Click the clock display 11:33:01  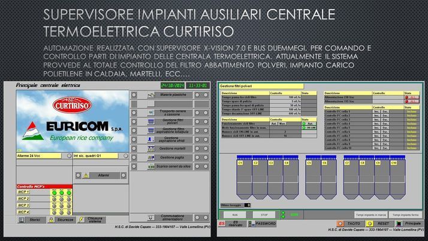tap(198, 85)
